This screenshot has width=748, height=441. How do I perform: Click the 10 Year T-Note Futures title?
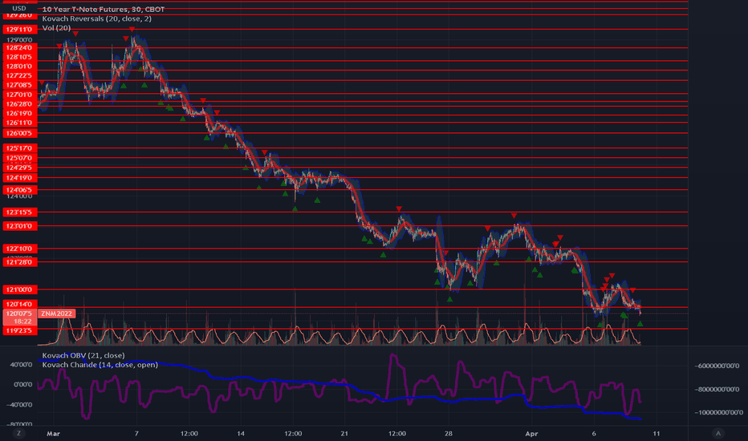[103, 9]
